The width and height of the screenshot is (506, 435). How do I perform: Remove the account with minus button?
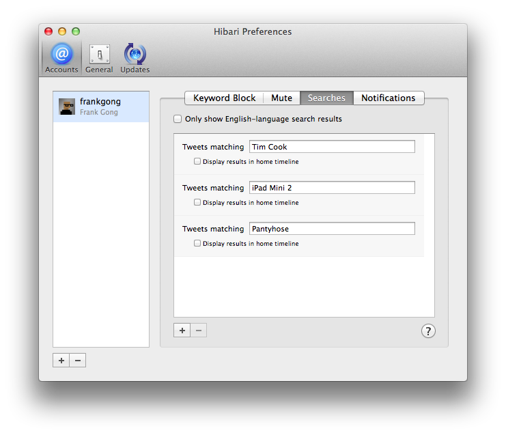click(78, 361)
